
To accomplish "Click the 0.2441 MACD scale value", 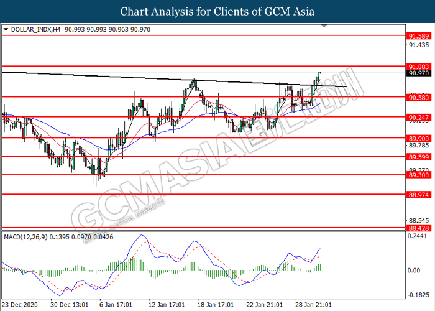I will [418, 236].
